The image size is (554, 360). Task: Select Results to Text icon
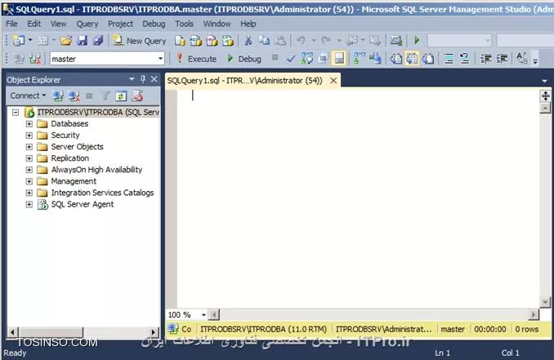click(396, 59)
